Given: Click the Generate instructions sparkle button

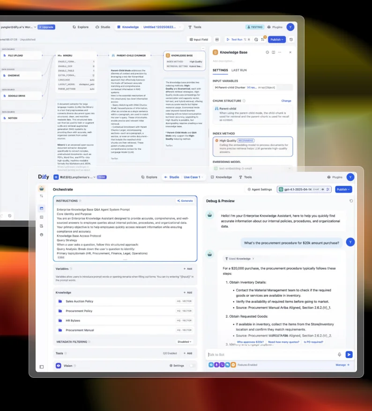Looking at the screenshot, I should point(185,201).
